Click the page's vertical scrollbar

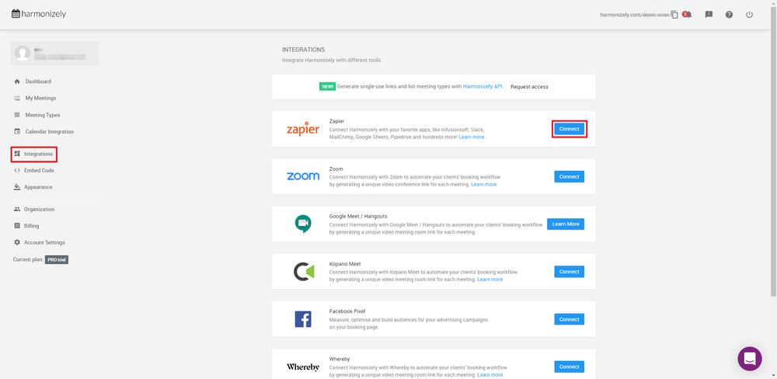coord(772,155)
